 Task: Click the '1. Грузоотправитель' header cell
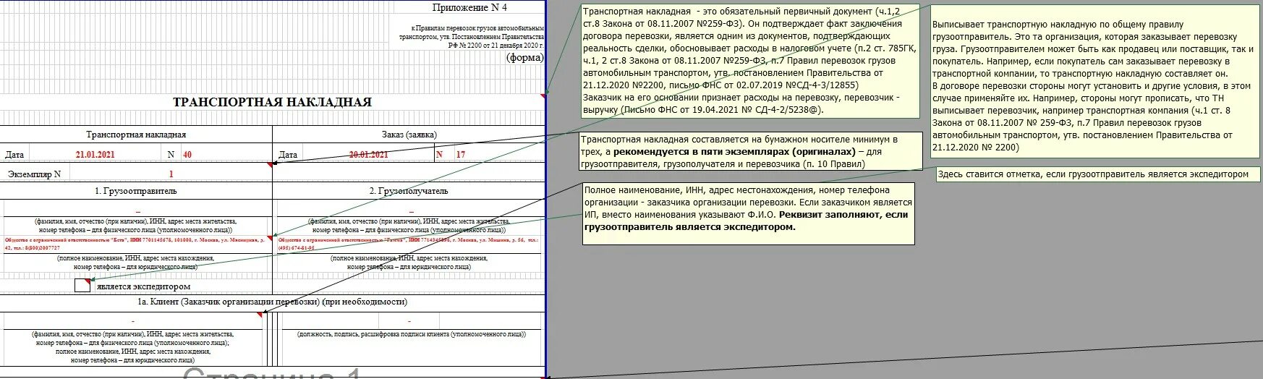coord(136,191)
